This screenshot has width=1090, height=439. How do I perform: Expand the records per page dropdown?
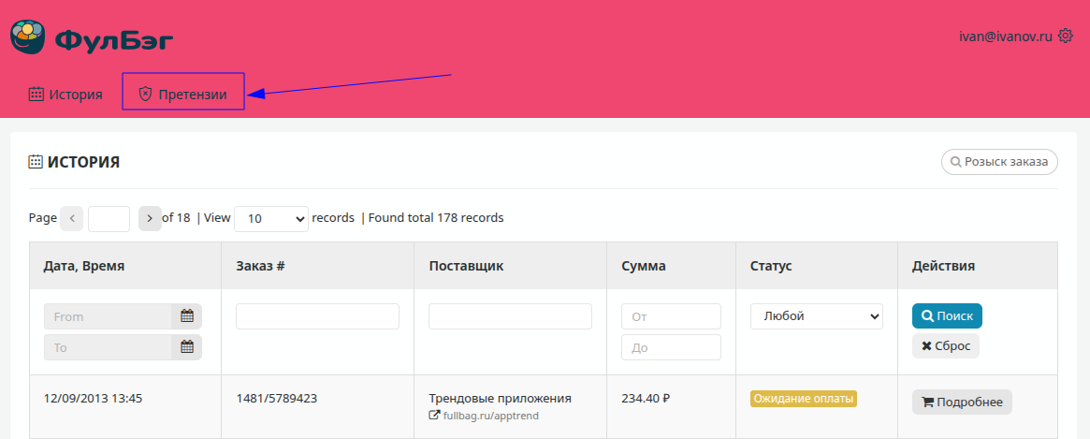[x=270, y=218]
